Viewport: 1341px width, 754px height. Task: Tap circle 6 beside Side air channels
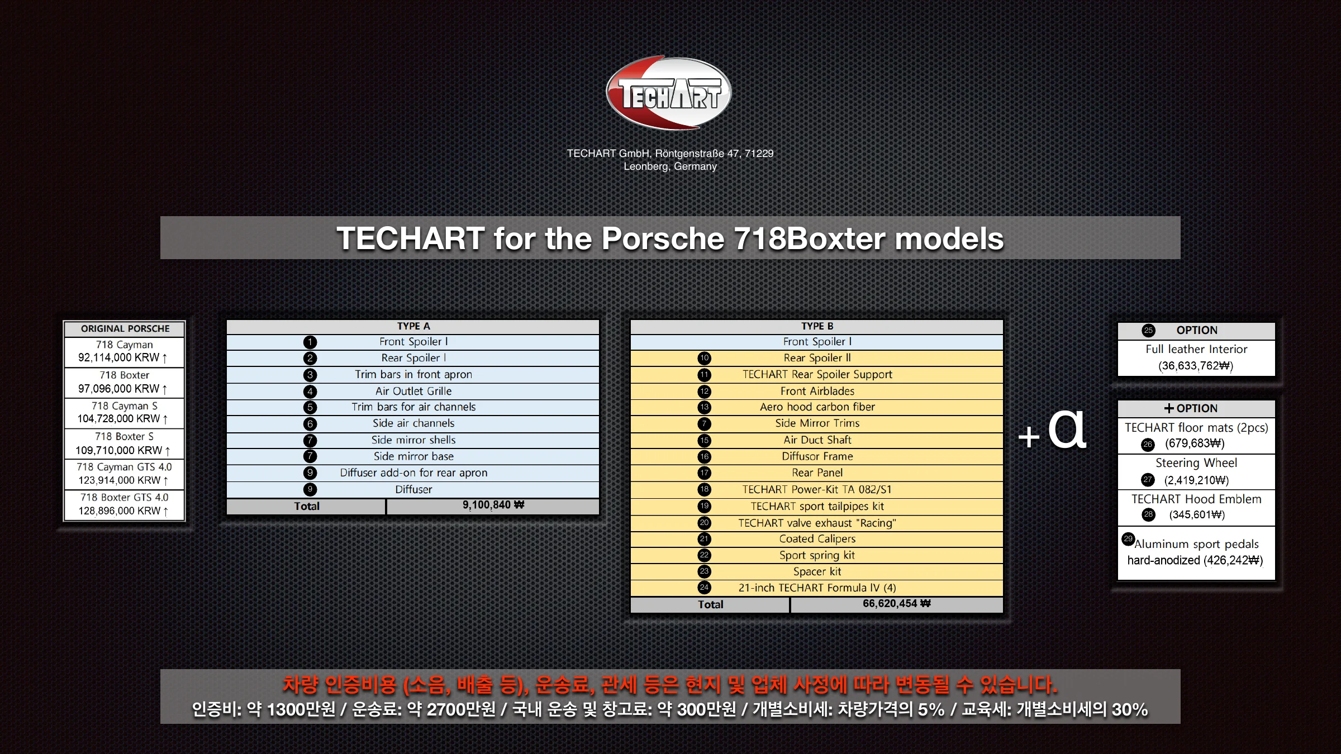[x=310, y=424]
